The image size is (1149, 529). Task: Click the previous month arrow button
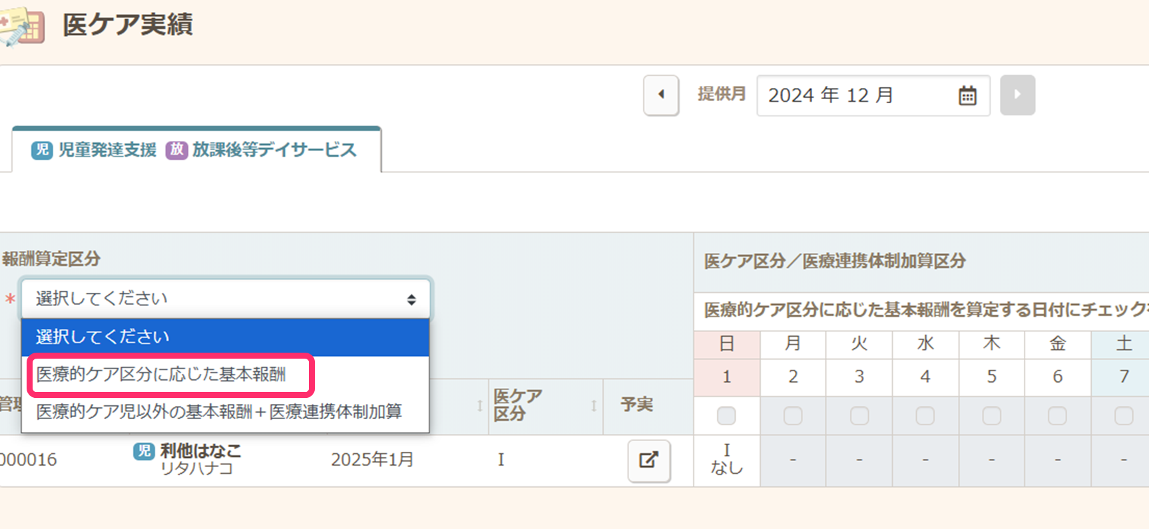click(660, 95)
